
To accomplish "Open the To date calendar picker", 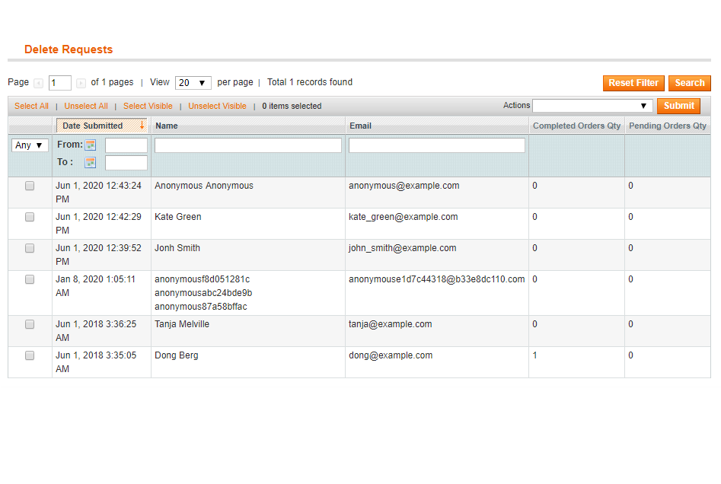I will 91,162.
